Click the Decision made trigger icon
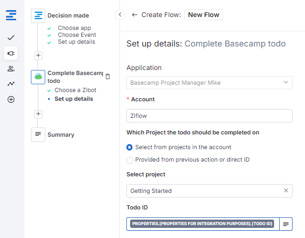The image size is (305, 238). 38,16
